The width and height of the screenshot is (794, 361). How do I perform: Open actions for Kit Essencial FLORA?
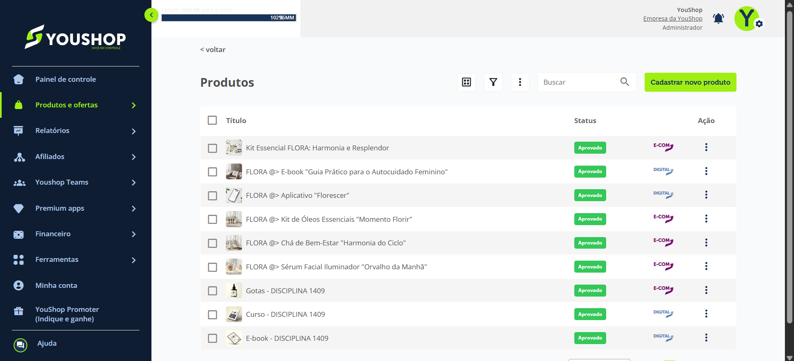click(x=706, y=147)
